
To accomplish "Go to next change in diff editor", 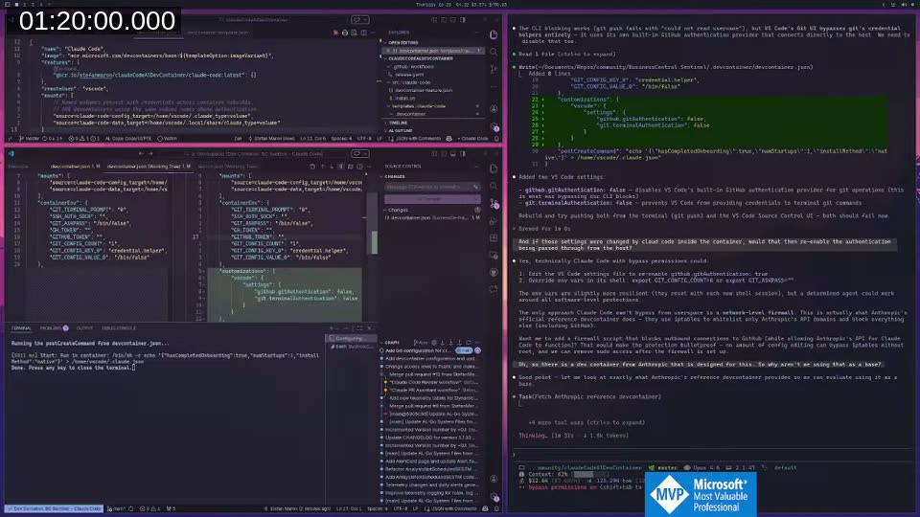I will click(332, 167).
